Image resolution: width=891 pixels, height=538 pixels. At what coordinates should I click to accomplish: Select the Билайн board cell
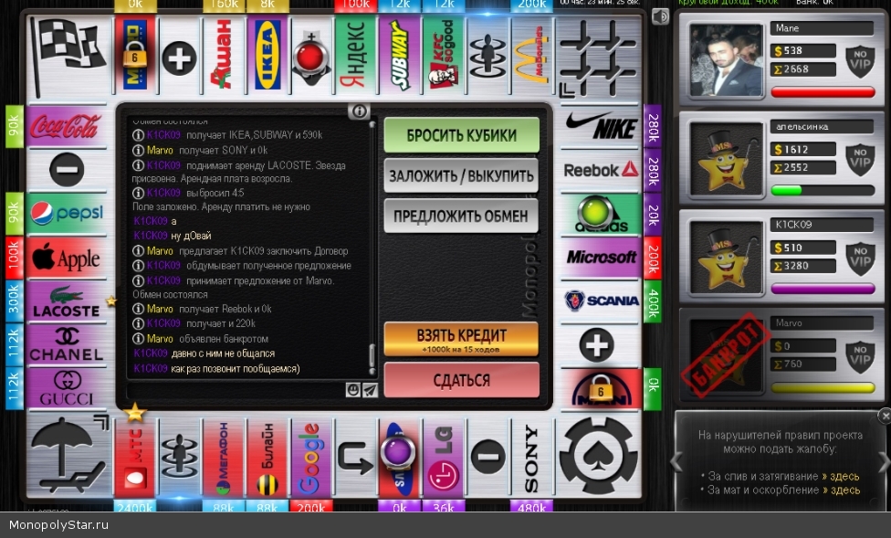point(267,459)
